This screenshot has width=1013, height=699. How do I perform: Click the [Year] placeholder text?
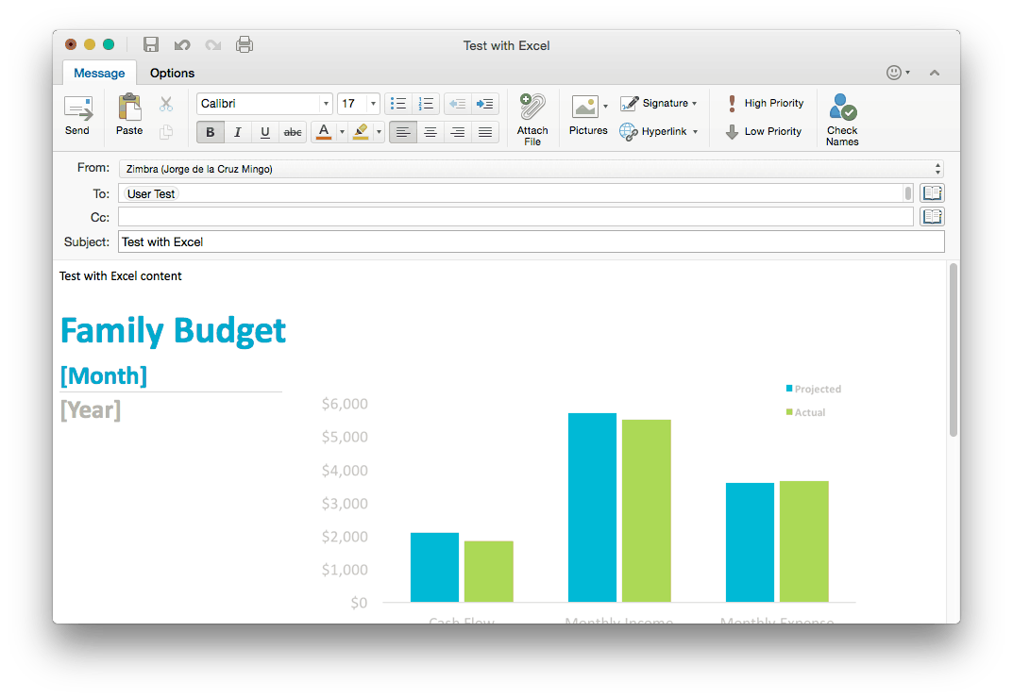coord(91,409)
